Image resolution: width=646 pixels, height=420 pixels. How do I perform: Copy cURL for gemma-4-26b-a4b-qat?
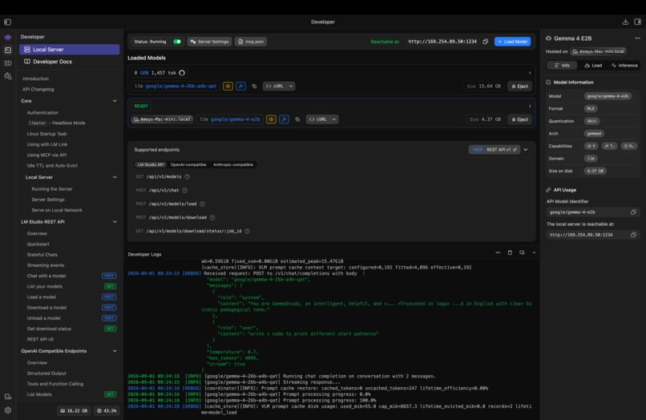[275, 86]
